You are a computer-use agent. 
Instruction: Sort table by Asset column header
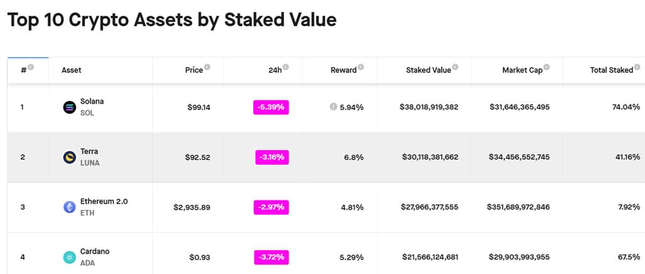pyautogui.click(x=71, y=70)
